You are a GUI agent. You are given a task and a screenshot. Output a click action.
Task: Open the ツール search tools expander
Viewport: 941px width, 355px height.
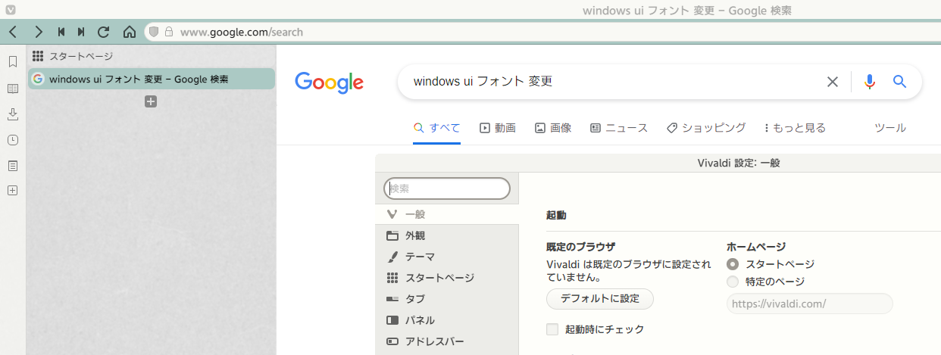click(889, 128)
